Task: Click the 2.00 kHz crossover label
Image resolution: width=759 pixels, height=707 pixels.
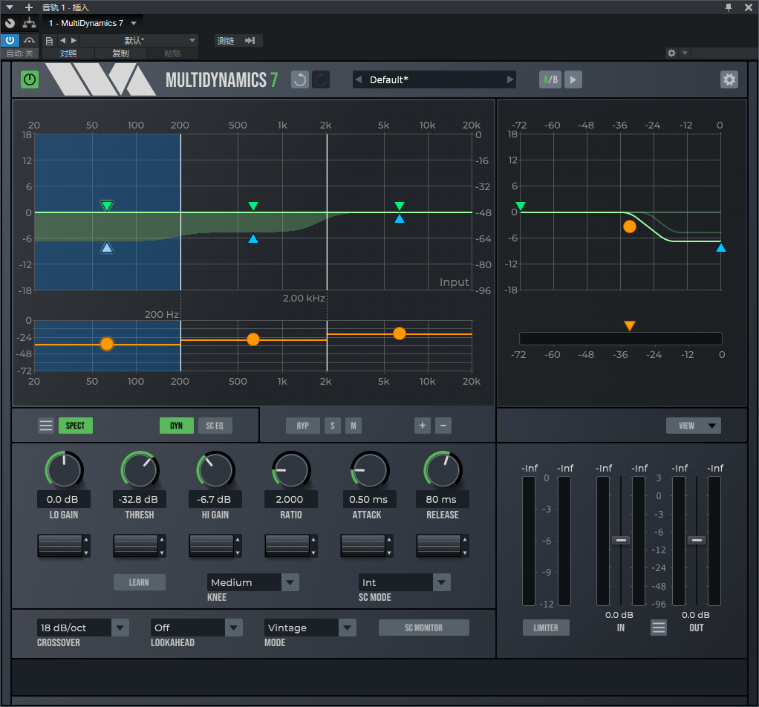Action: point(304,298)
